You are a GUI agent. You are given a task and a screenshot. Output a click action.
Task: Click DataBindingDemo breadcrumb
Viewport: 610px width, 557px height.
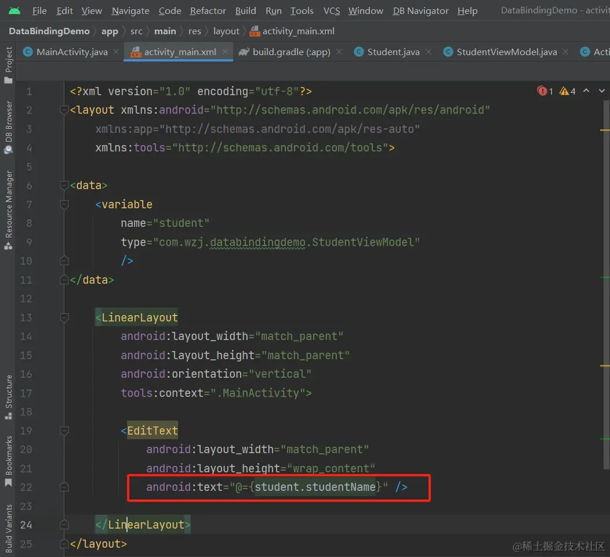49,31
